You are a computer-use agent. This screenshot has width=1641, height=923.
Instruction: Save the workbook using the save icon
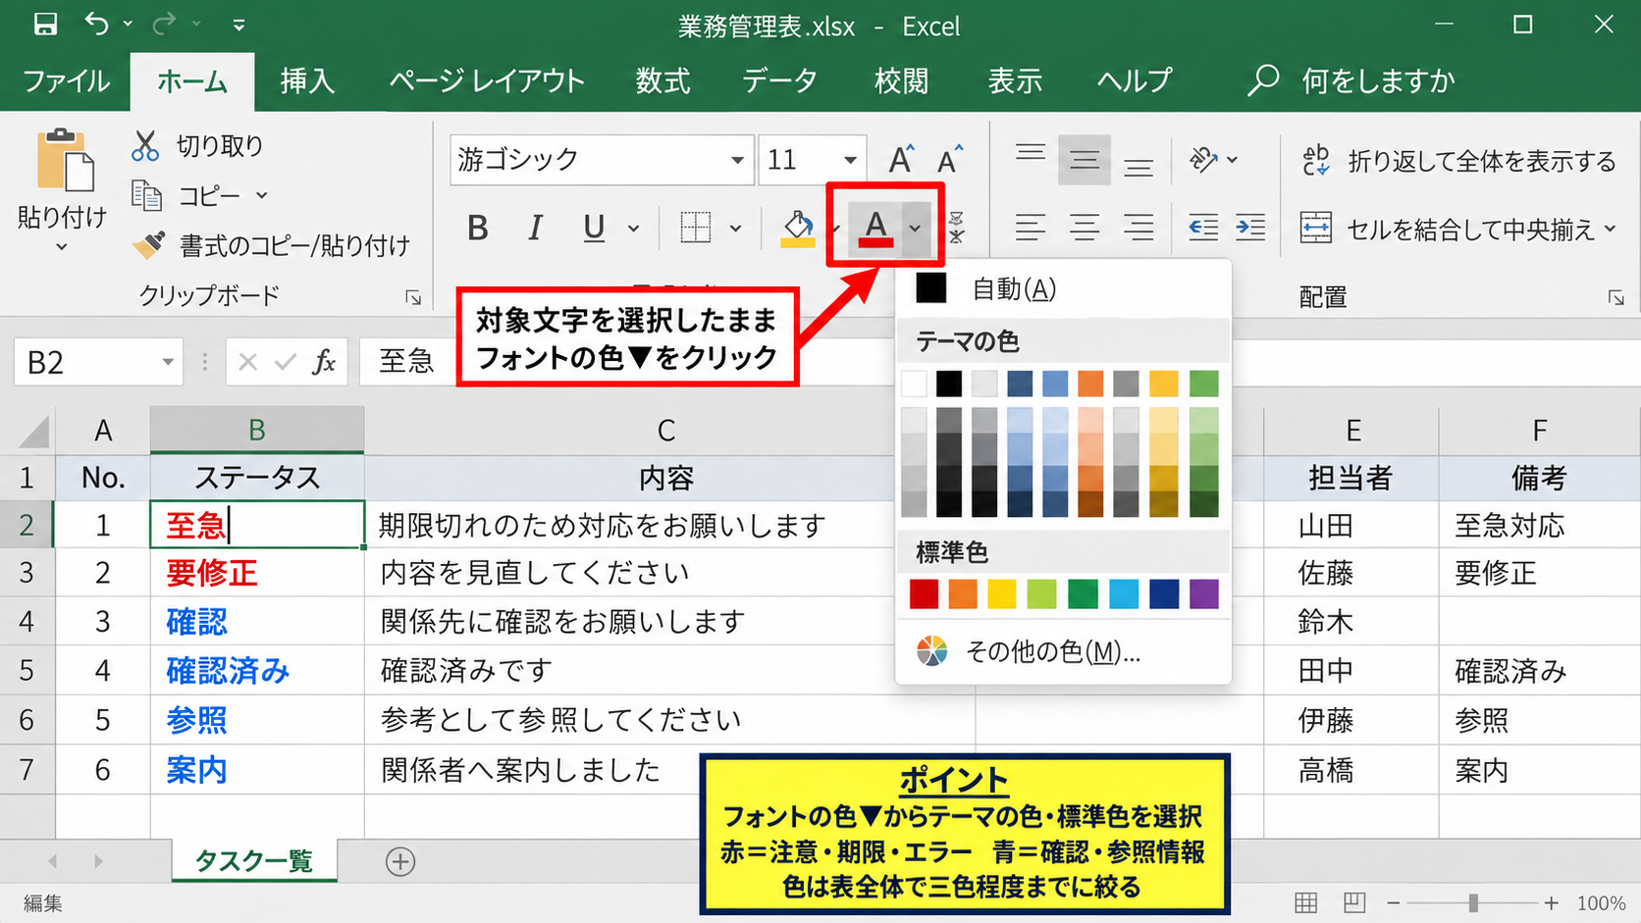click(x=45, y=25)
